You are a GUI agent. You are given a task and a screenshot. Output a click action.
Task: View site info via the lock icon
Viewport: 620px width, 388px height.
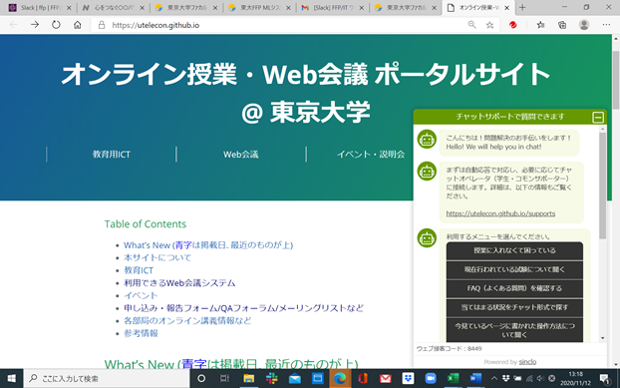[102, 25]
